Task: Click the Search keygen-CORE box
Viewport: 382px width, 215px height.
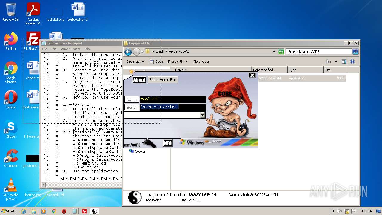Action: tap(319, 52)
